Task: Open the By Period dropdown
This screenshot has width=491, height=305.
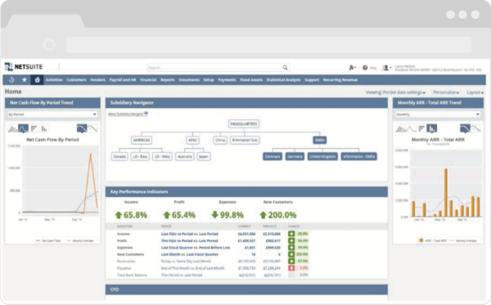Action: tap(52, 114)
